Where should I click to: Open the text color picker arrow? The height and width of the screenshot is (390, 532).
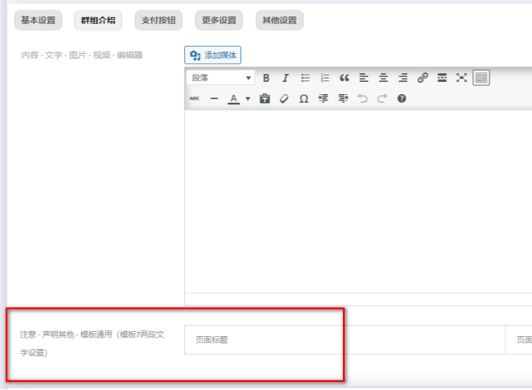248,98
